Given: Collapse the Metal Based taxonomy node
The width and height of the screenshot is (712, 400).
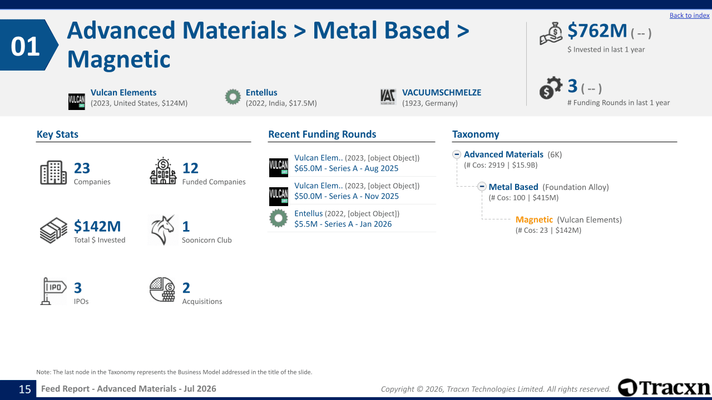Looking at the screenshot, I should coord(482,187).
